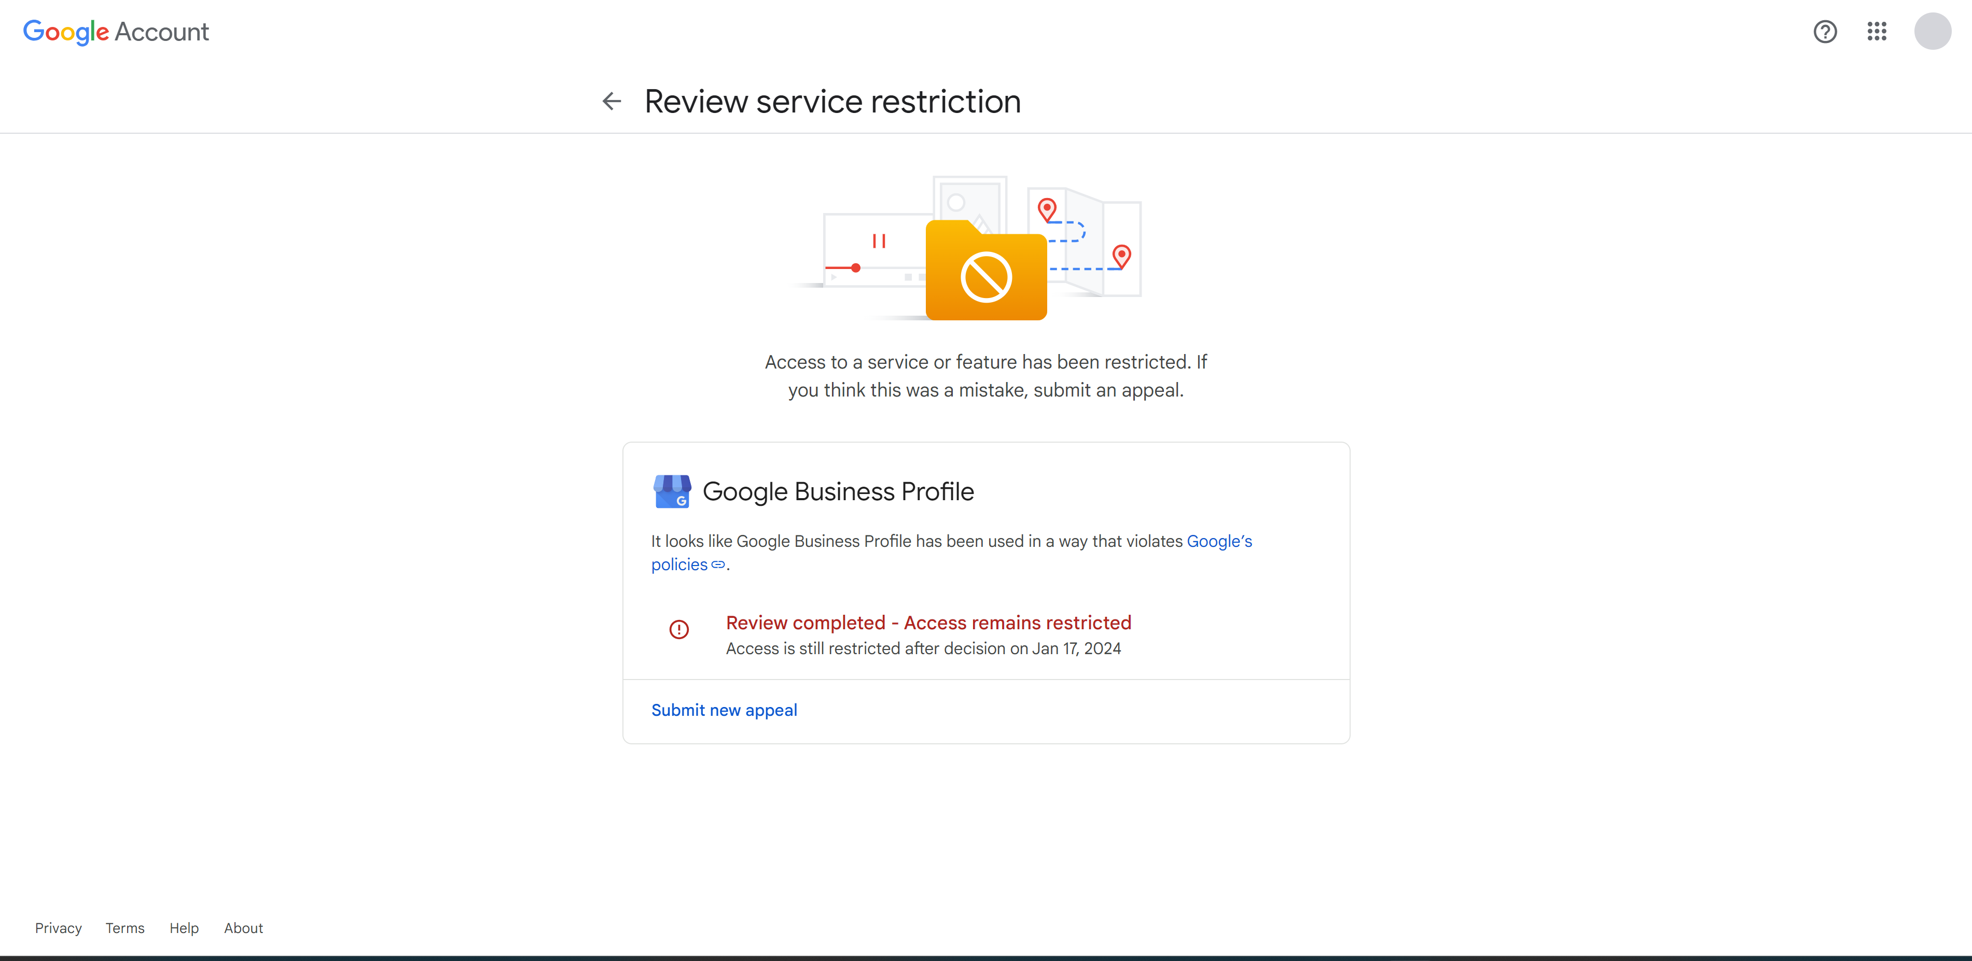
Task: Open the Terms footer link
Action: point(125,928)
